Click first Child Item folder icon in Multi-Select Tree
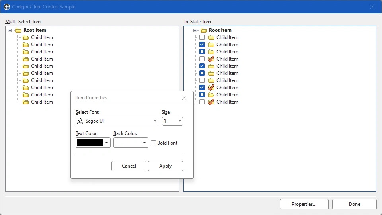 click(25, 37)
